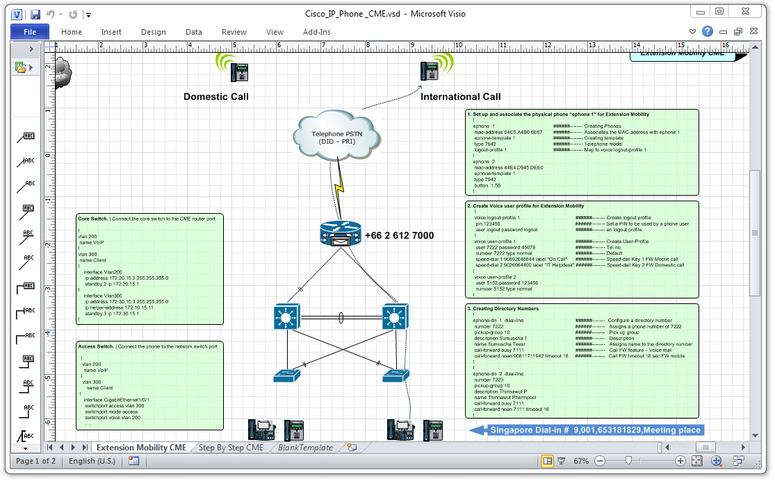Click the zoom out minus button

pyautogui.click(x=600, y=461)
